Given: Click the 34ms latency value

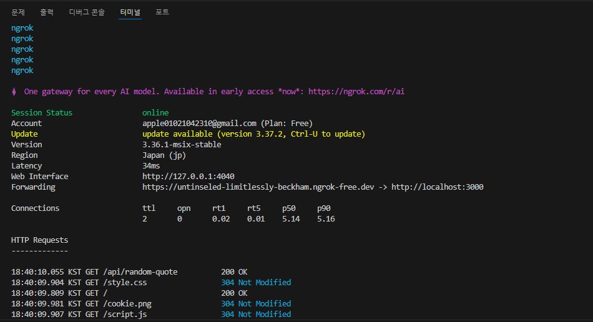Looking at the screenshot, I should [151, 166].
